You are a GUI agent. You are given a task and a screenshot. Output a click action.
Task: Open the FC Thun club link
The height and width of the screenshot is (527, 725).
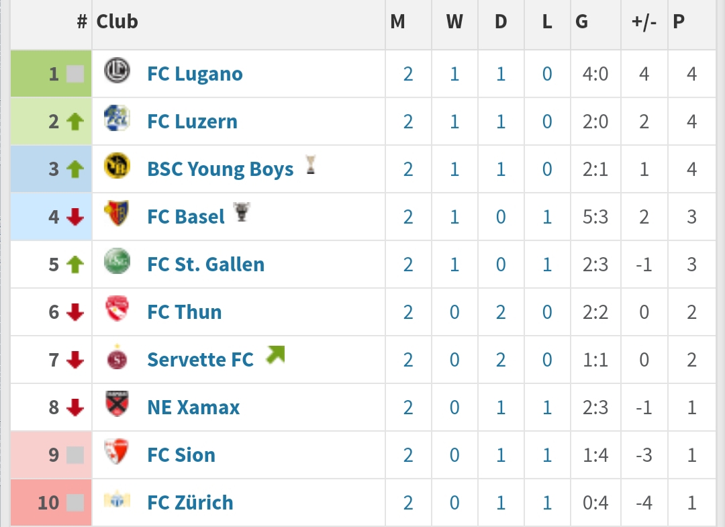tap(185, 312)
